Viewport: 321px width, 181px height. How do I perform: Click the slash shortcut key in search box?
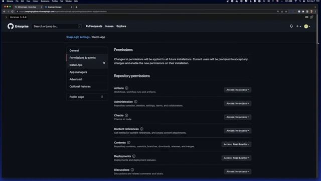click(80, 26)
